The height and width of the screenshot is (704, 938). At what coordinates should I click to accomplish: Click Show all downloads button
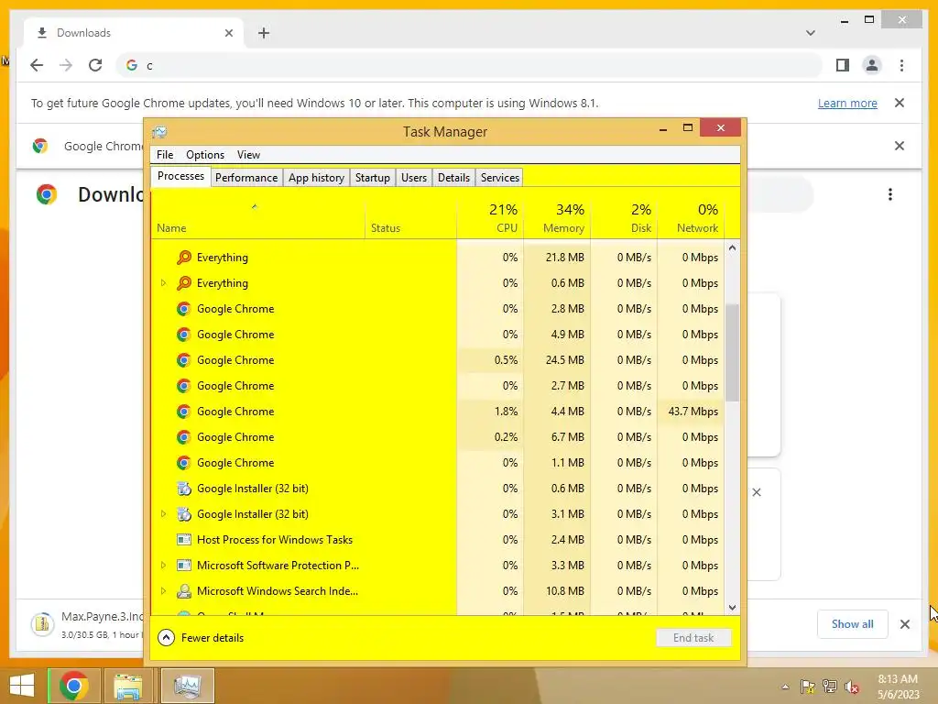(x=853, y=624)
